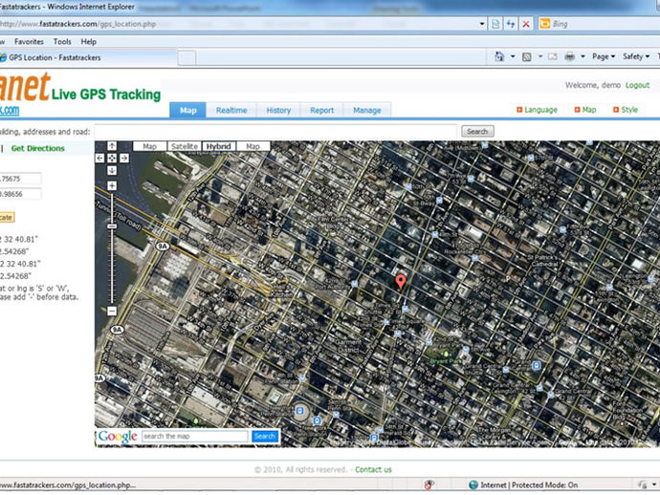The width and height of the screenshot is (660, 495).
Task: Click the Google logo on the map
Action: [x=118, y=437]
